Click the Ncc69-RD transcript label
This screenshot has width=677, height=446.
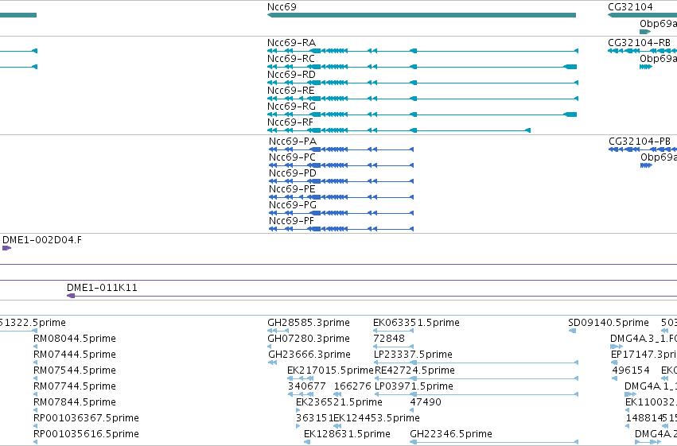click(x=291, y=75)
